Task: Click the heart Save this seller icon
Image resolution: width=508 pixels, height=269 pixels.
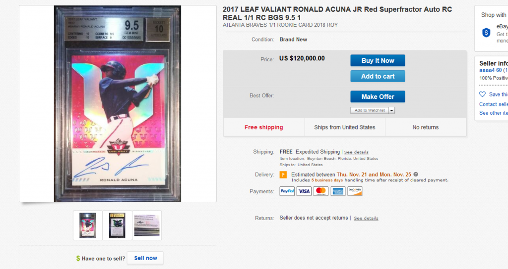Action: click(x=482, y=94)
